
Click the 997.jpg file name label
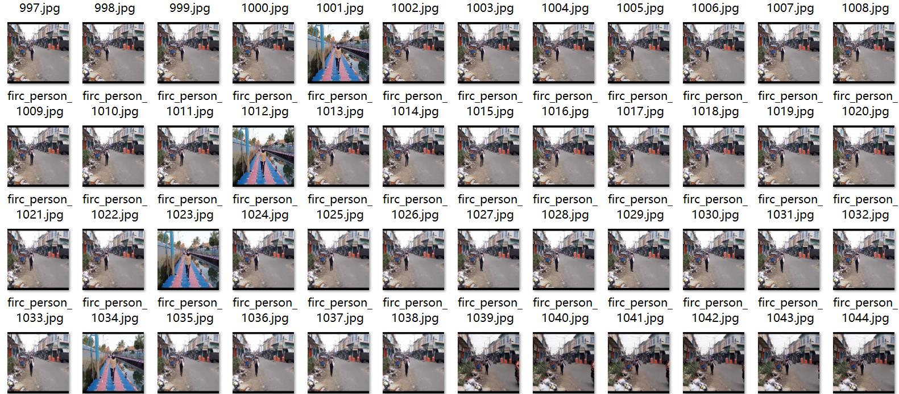pos(40,8)
